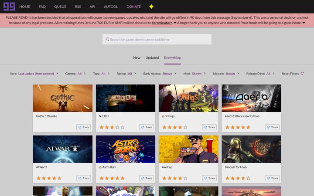Image resolution: width=314 pixels, height=196 pixels.
Task: Open the Axe Cop title link
Action: click(x=167, y=167)
